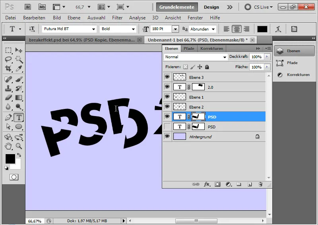The image size is (318, 225).
Task: Select the Pen tool
Action: pyautogui.click(x=8, y=117)
